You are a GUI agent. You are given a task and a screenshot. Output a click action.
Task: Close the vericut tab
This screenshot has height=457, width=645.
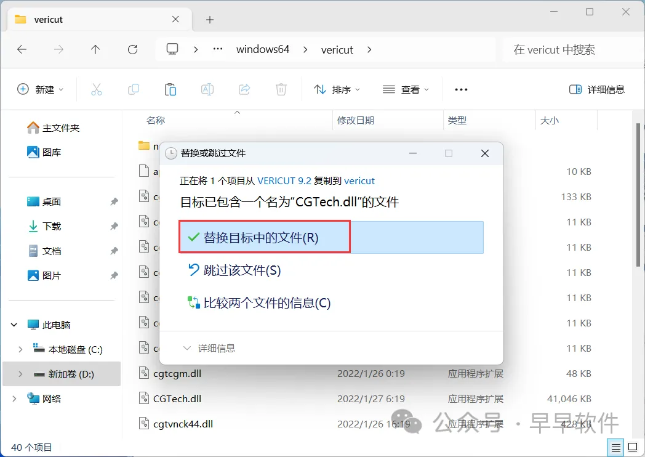[175, 19]
